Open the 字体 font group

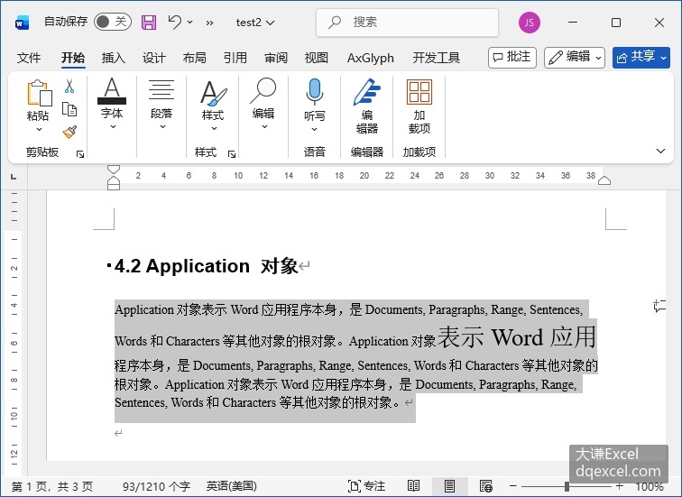click(x=112, y=104)
